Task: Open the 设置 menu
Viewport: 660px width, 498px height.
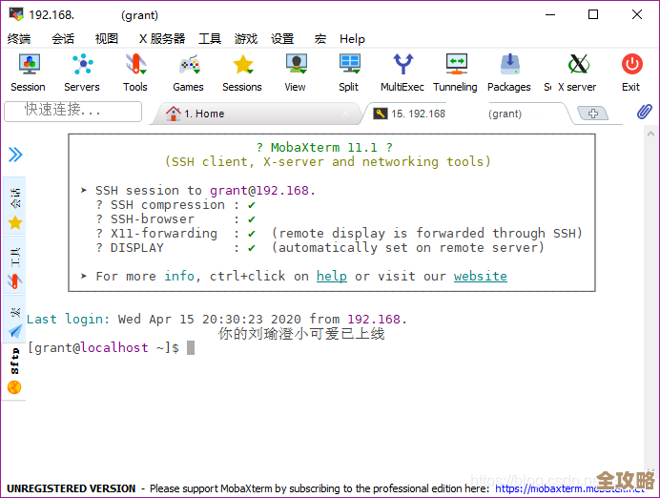Action: (x=282, y=39)
